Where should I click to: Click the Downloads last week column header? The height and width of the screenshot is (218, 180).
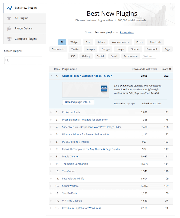pyautogui.click(x=144, y=69)
